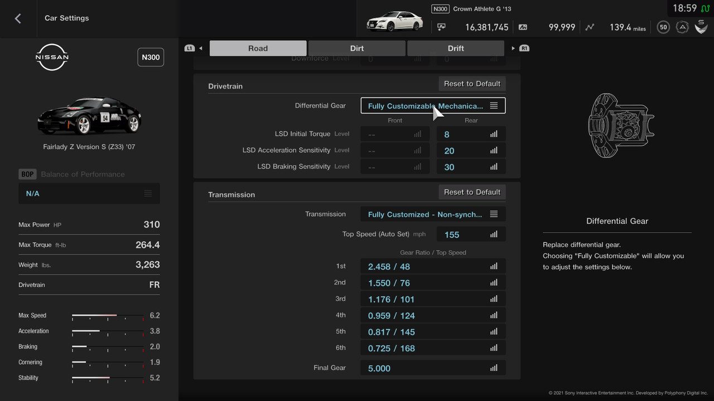Click the driver rating triangle icon

tap(682, 27)
